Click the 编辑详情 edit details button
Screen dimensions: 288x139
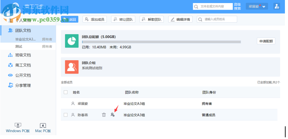tap(180, 19)
